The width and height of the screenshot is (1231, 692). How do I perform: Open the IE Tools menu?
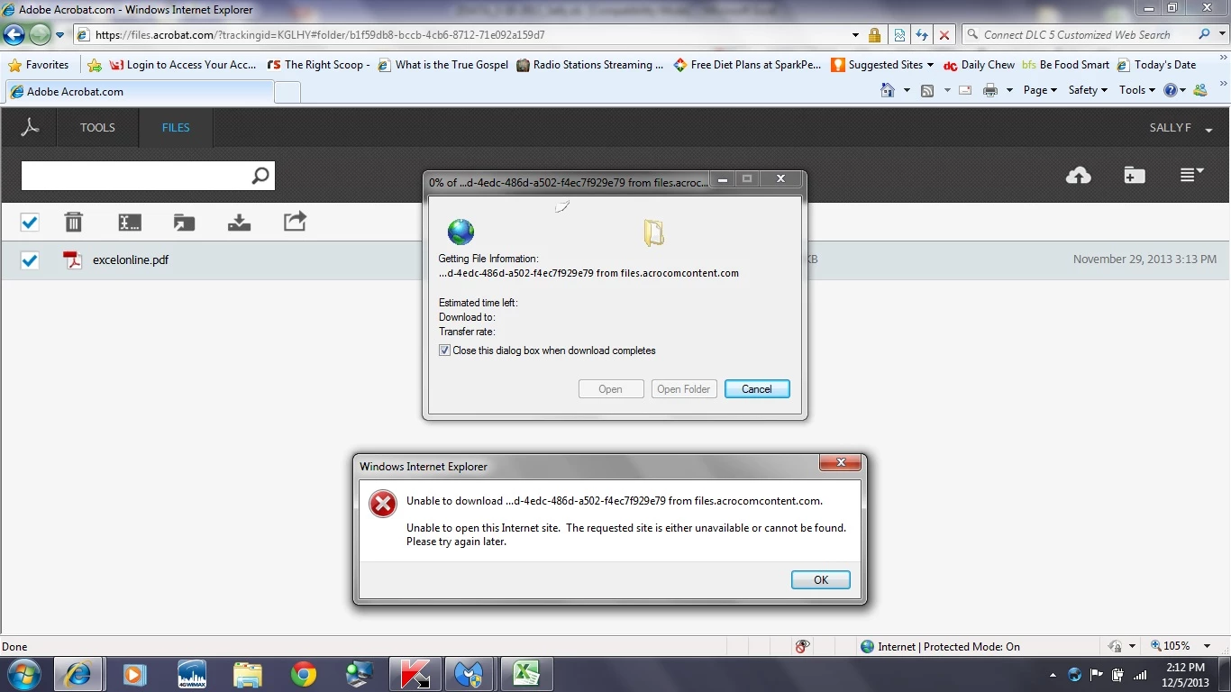click(x=1137, y=90)
